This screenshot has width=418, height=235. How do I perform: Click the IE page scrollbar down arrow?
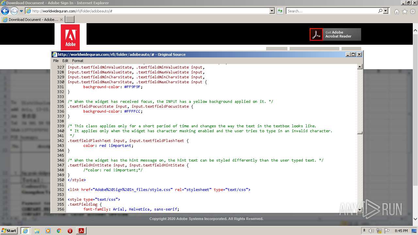tap(415, 219)
